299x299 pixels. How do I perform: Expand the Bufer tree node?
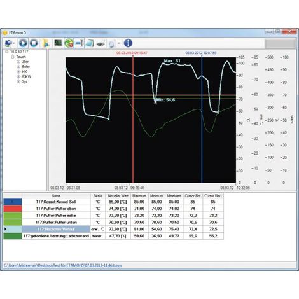tap(18, 67)
